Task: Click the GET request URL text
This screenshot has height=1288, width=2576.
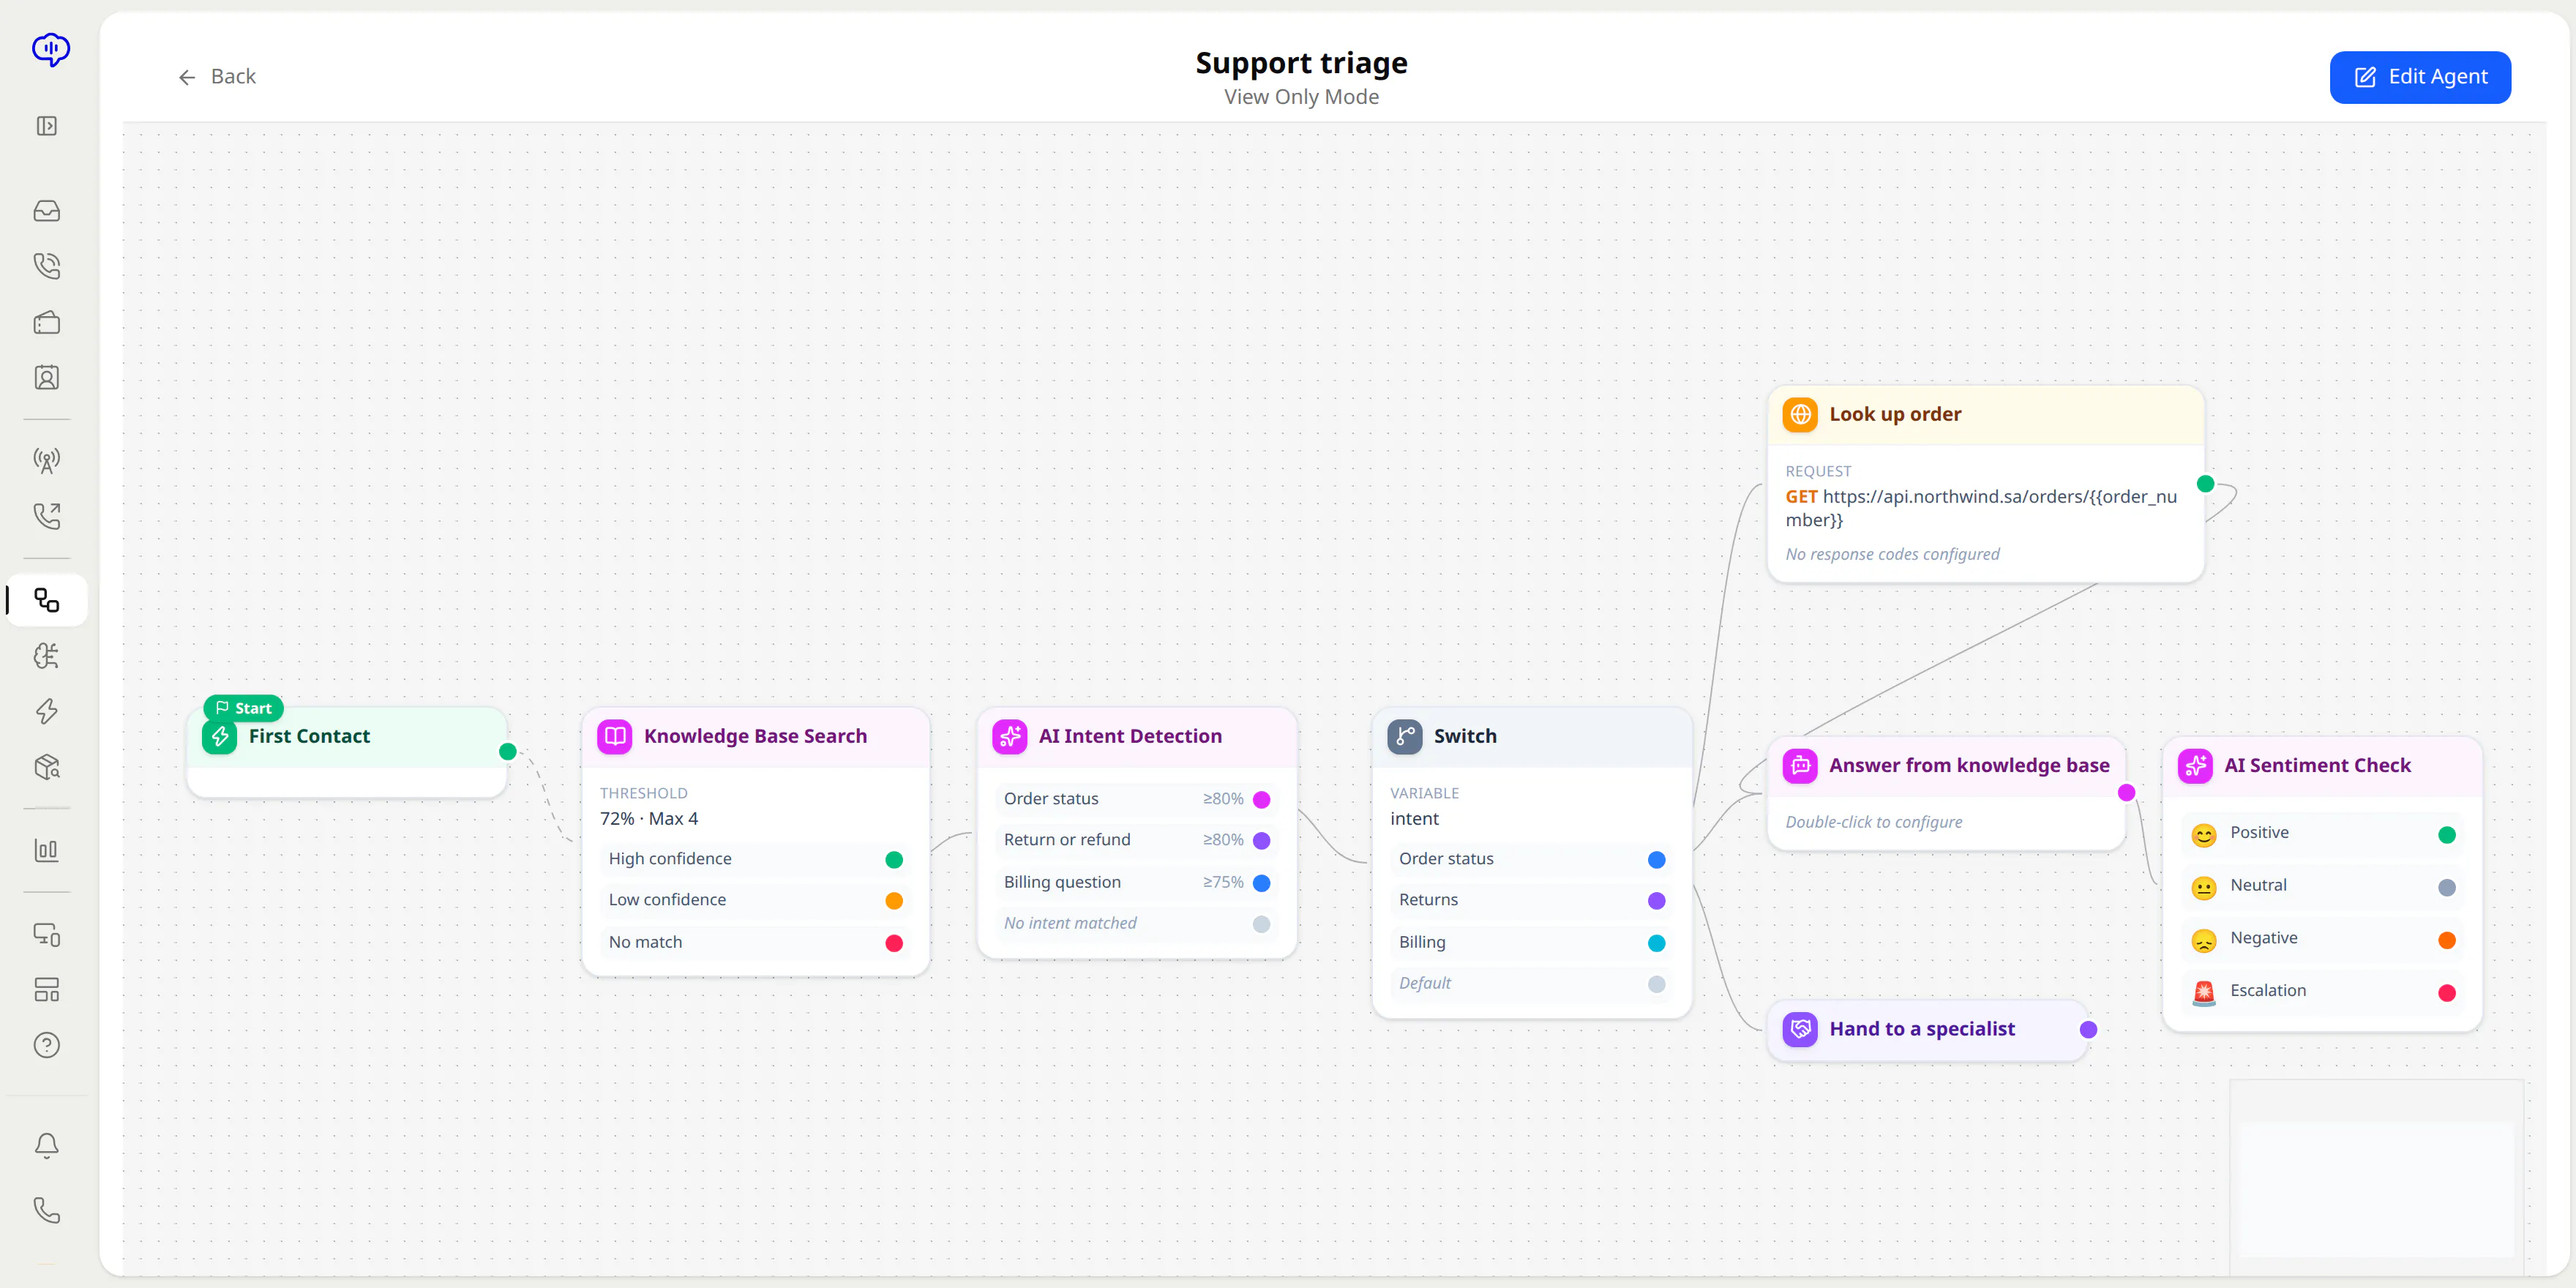Action: point(1981,508)
